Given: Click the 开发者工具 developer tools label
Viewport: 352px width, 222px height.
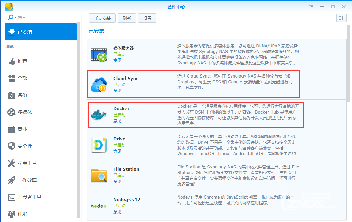Looking at the screenshot, I should (30, 197).
